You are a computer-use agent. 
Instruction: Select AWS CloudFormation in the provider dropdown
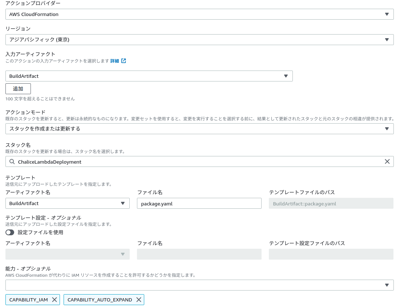click(200, 14)
